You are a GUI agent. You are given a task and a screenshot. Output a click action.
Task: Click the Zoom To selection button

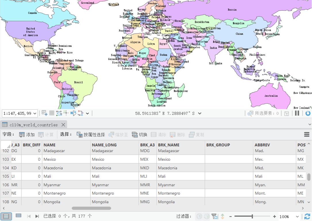(x=118, y=135)
